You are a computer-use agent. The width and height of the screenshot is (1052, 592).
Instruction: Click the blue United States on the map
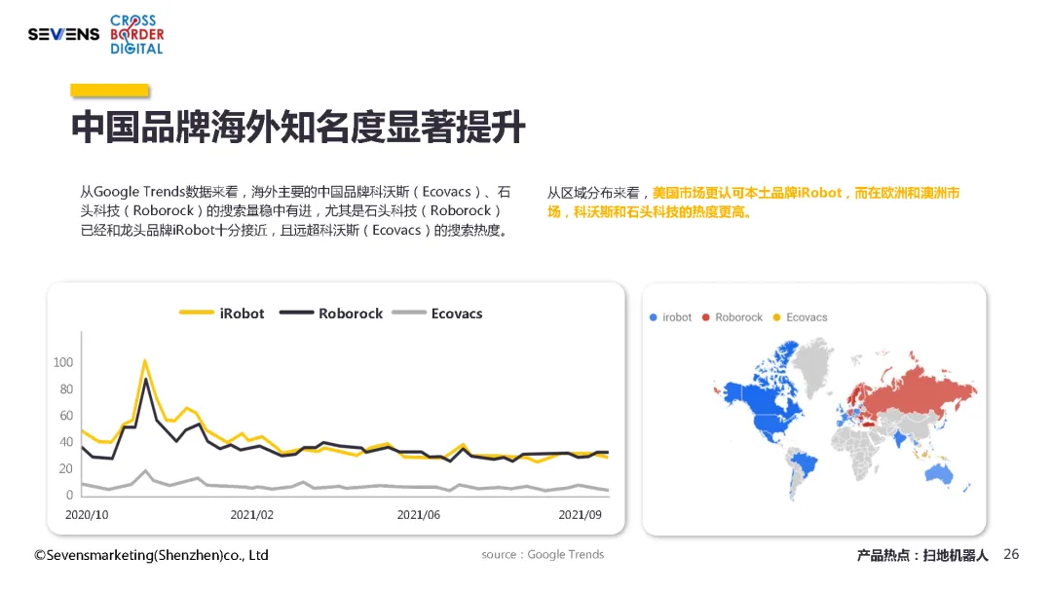tap(770, 425)
